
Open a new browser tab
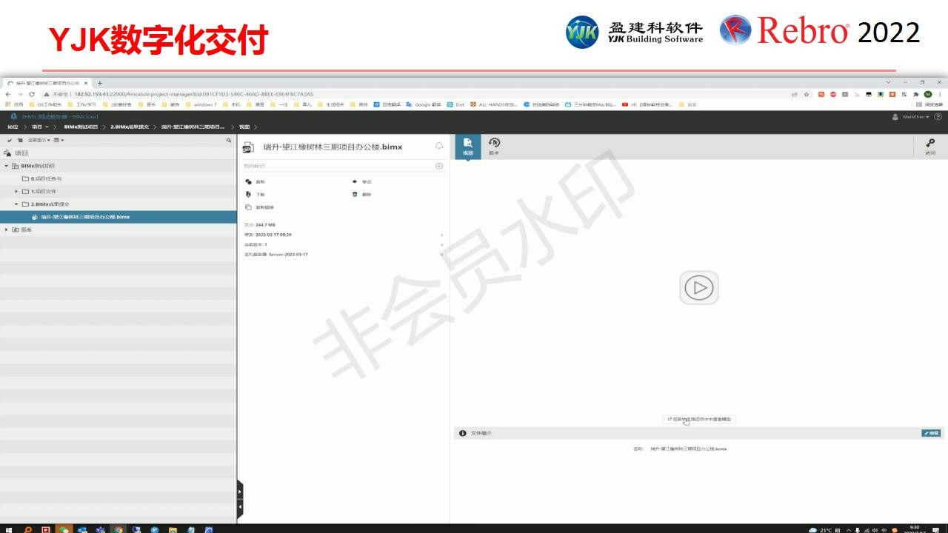click(100, 83)
